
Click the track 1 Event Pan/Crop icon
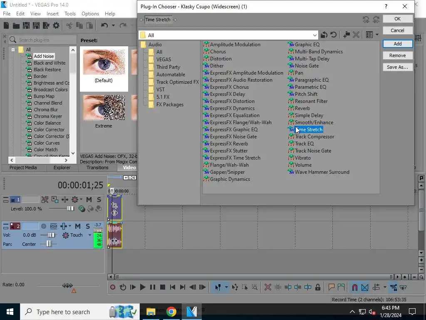114,205
